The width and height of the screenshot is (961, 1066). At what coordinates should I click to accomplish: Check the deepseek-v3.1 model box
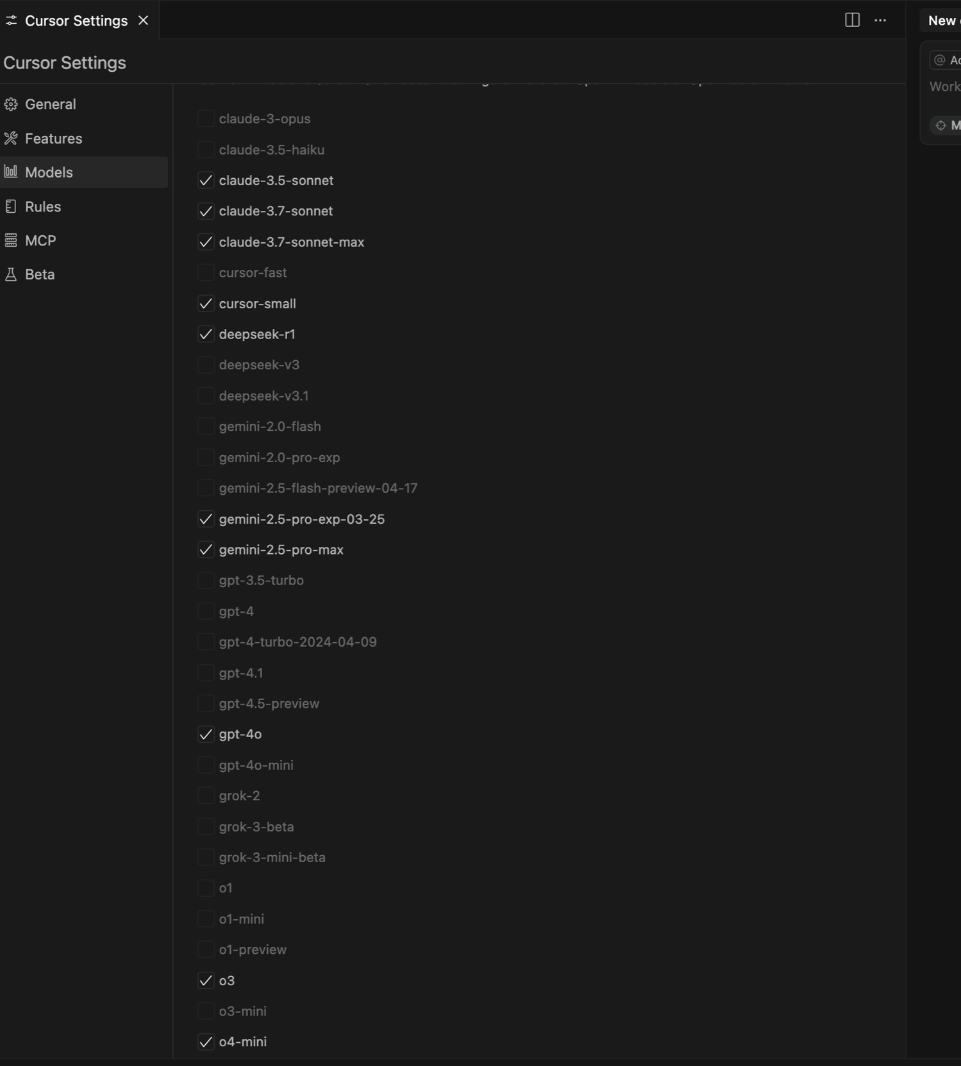206,396
